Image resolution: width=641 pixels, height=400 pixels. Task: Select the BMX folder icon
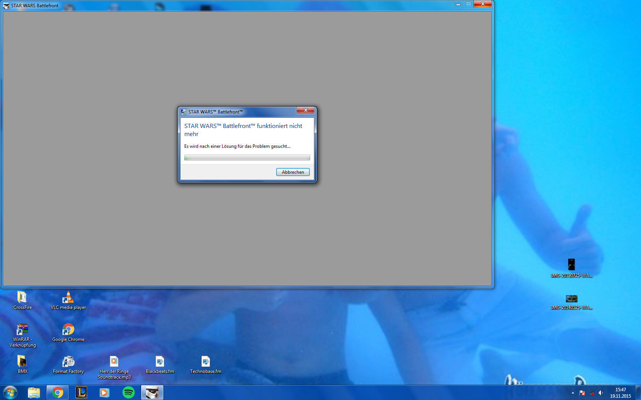(x=23, y=364)
